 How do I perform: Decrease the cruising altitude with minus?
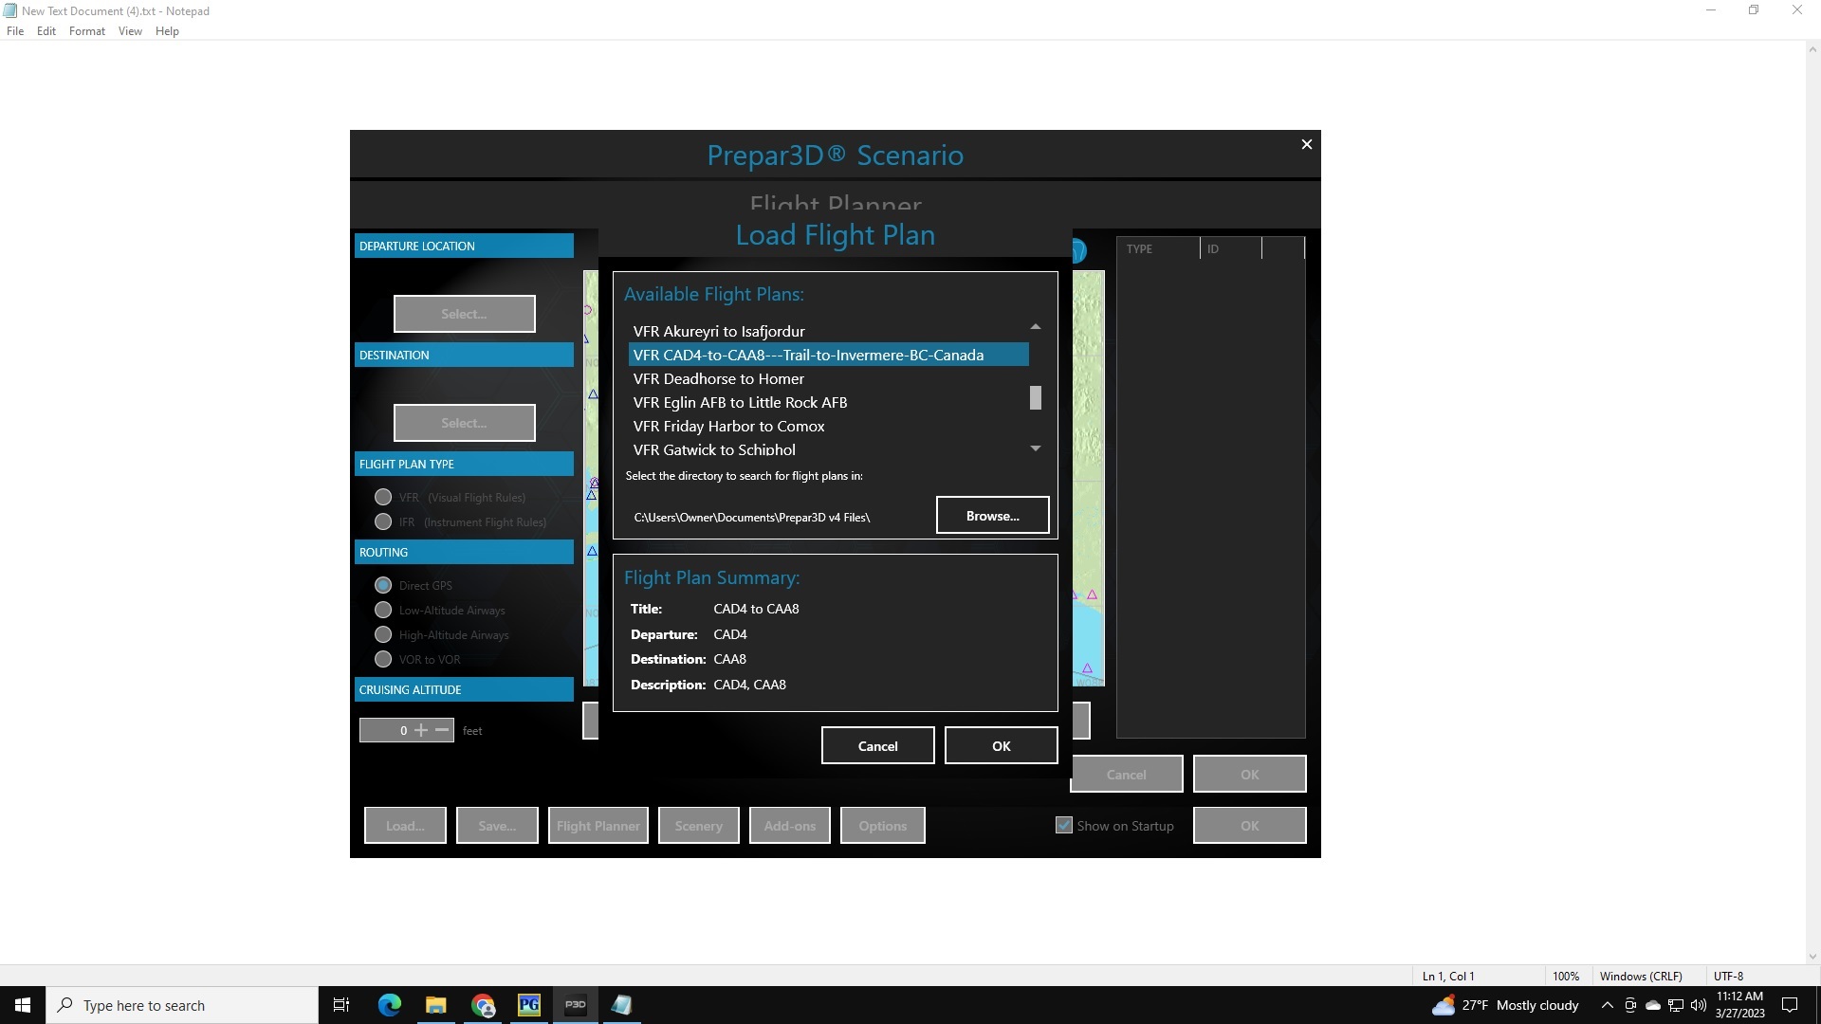(x=442, y=730)
